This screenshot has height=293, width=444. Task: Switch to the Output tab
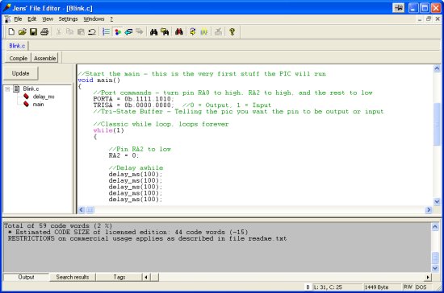pos(26,277)
